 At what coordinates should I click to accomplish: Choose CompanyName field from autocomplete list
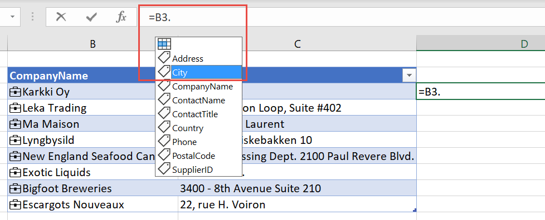click(x=199, y=86)
